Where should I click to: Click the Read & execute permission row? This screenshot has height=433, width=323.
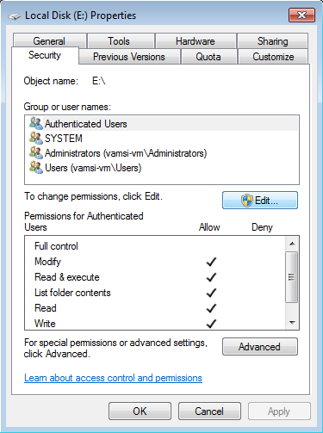155,277
